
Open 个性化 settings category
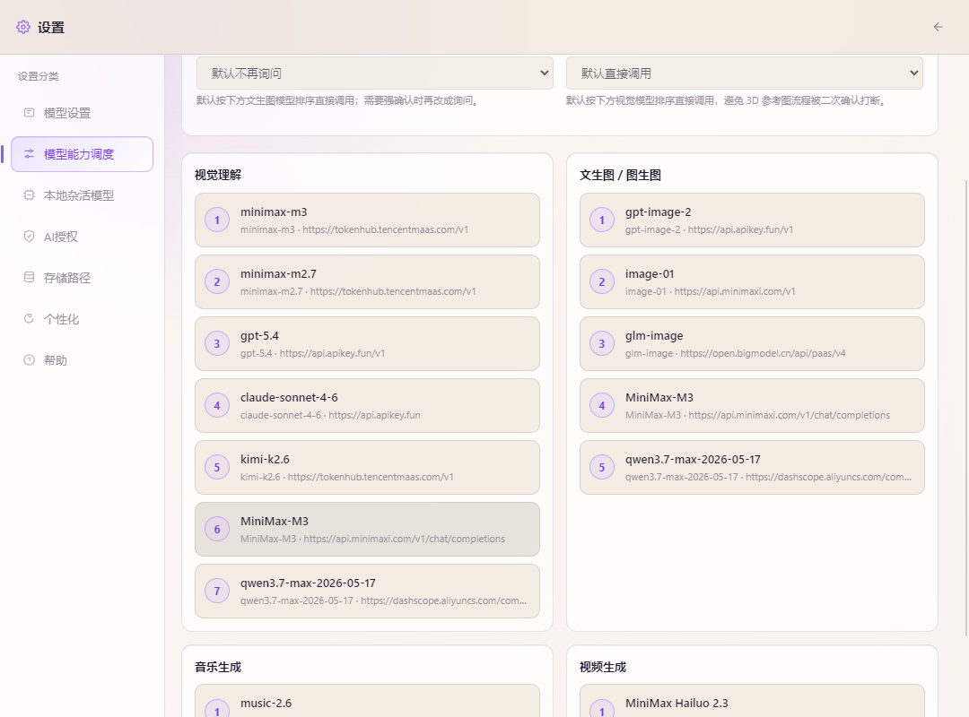click(83, 319)
